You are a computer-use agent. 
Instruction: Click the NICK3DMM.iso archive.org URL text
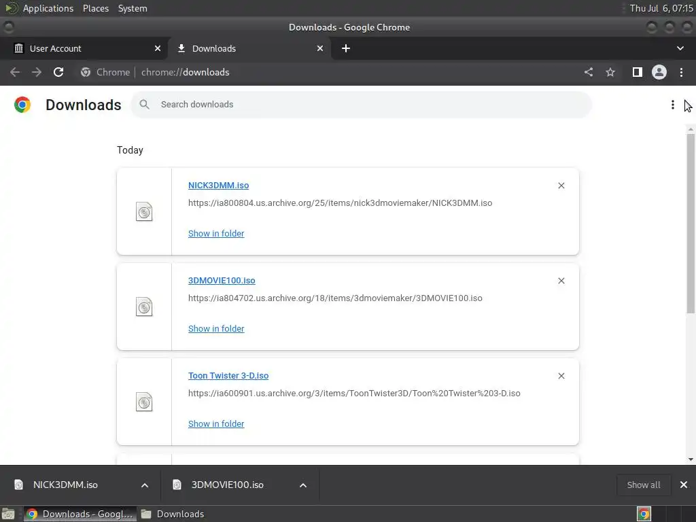(340, 203)
